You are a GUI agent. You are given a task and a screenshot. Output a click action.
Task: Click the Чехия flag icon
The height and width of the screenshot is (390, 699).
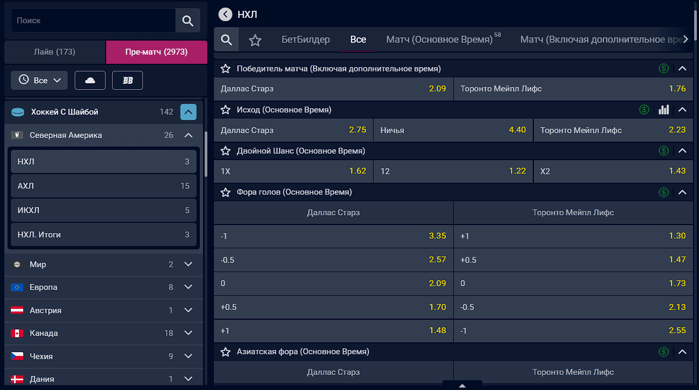(x=17, y=356)
